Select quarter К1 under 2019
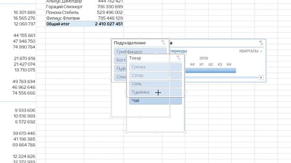Screen dimensions: 291x163 coord(201,64)
